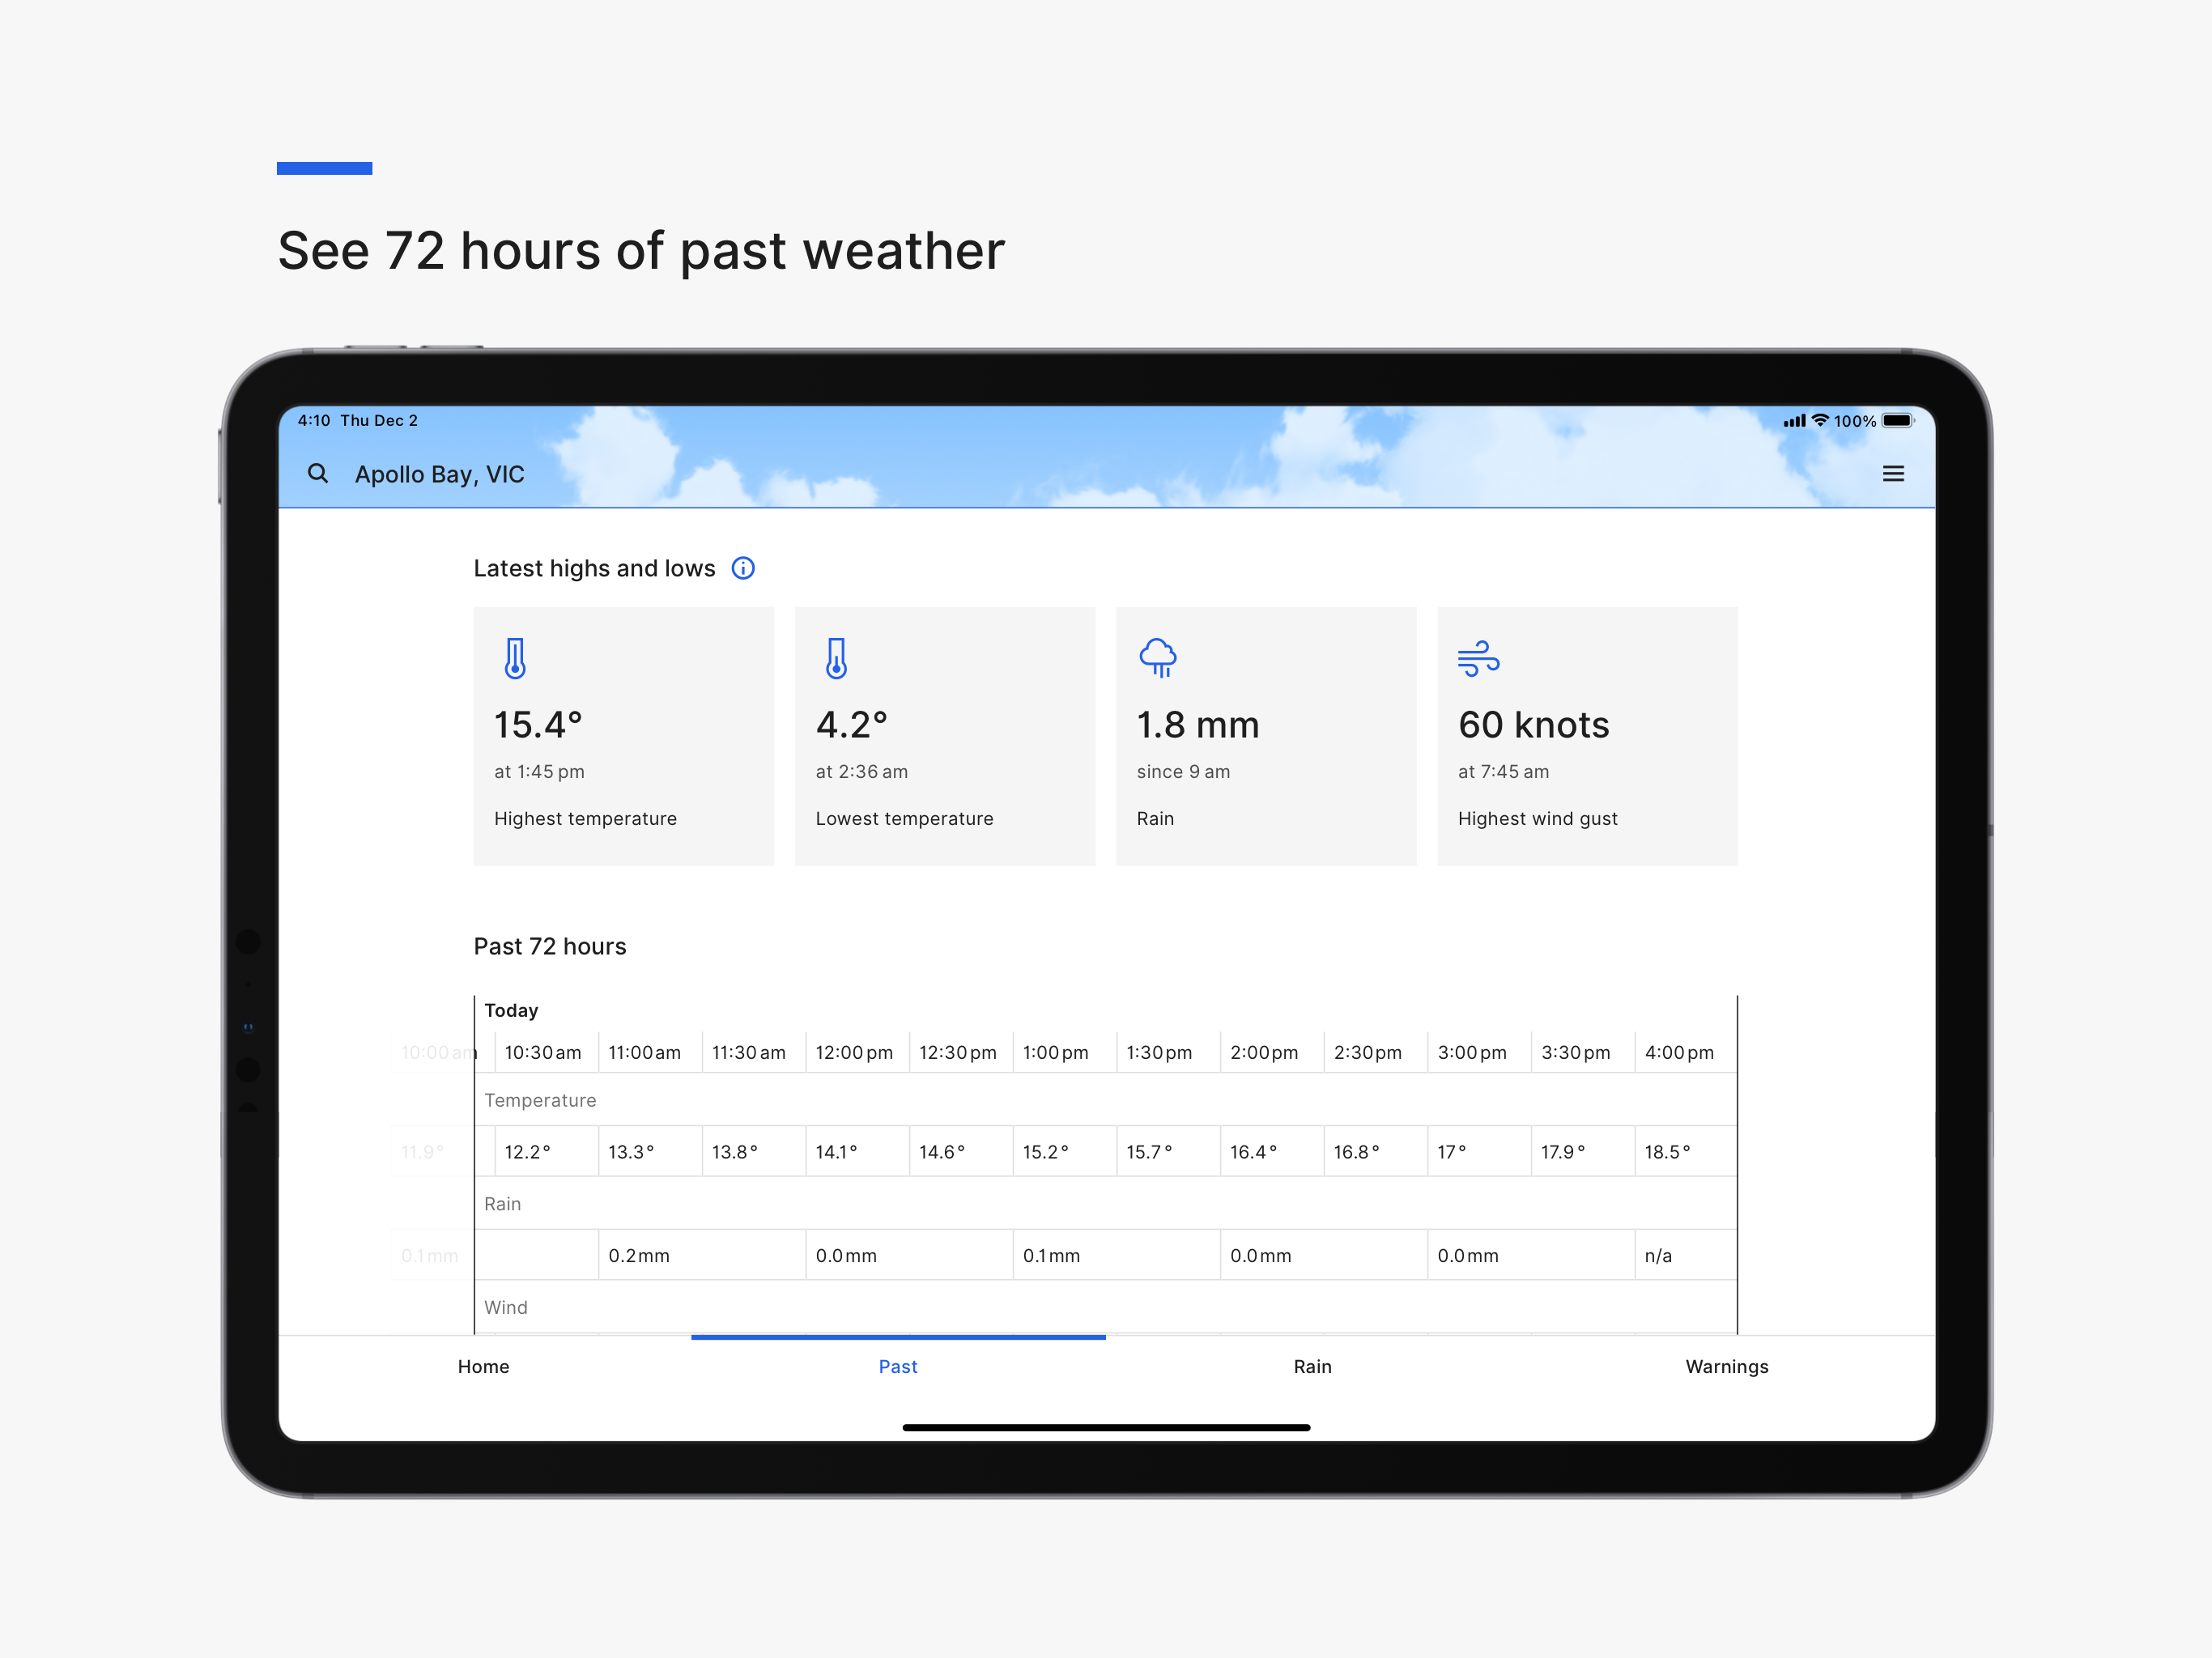The image size is (2212, 1658).
Task: Open the hamburger menu
Action: coord(1892,474)
